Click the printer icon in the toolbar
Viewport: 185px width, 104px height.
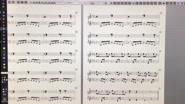(22, 2)
